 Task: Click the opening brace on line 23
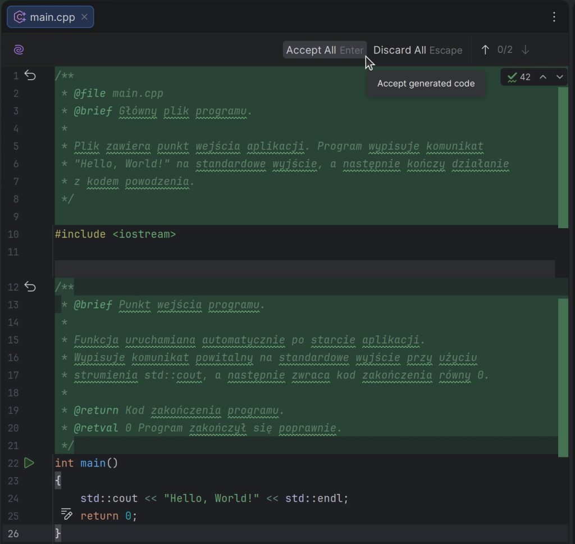tap(58, 480)
